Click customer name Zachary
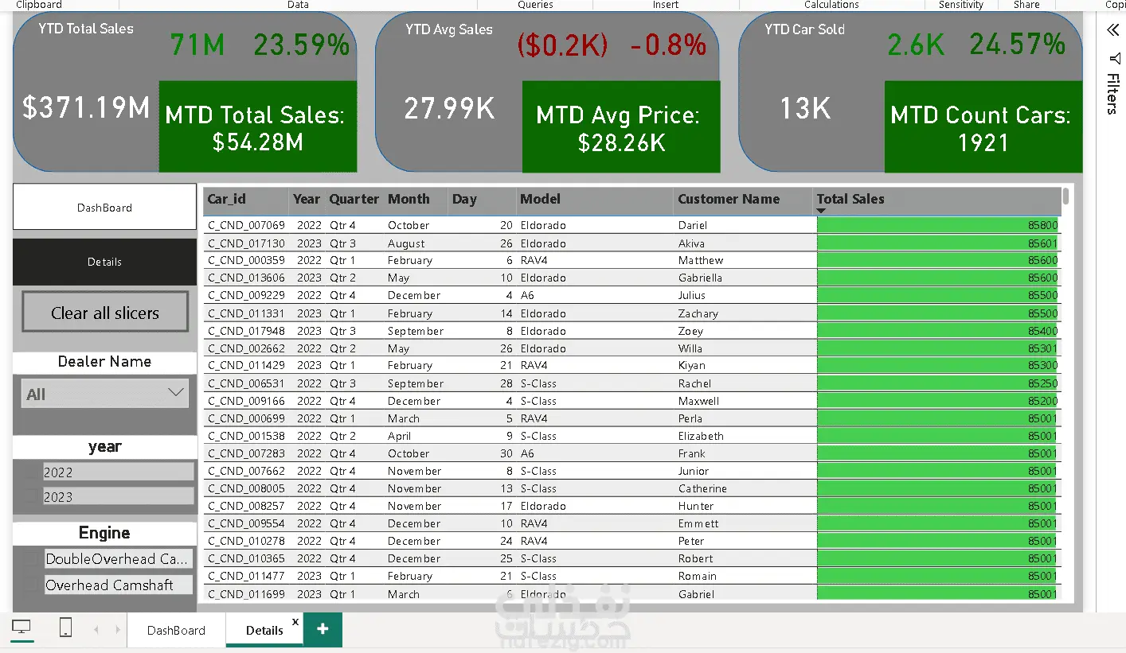 (698, 313)
